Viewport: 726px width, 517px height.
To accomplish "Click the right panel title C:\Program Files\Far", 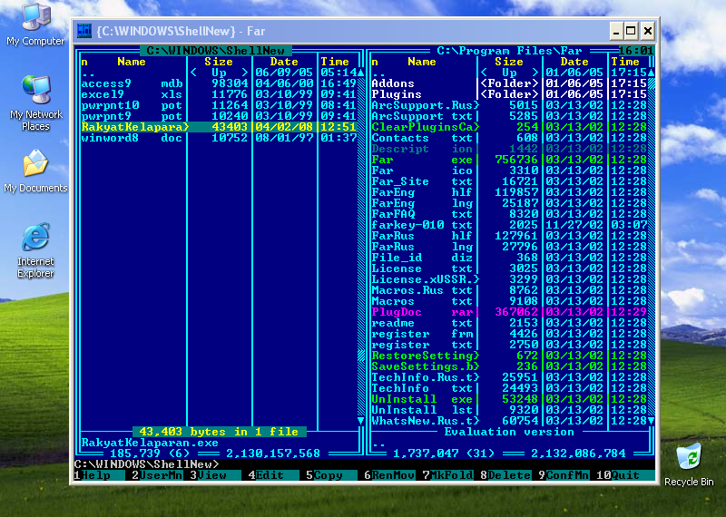I will click(x=509, y=51).
